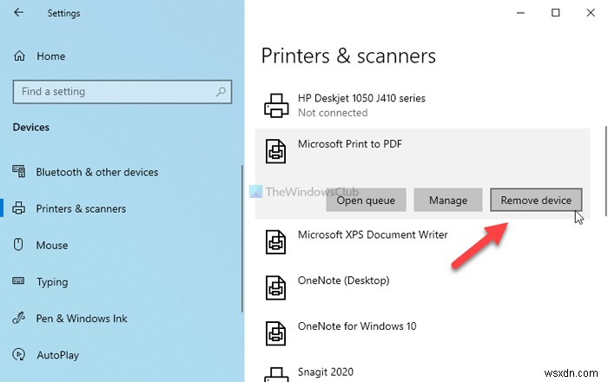
Task: Click the Pen & Windows Ink icon
Action: coord(18,318)
